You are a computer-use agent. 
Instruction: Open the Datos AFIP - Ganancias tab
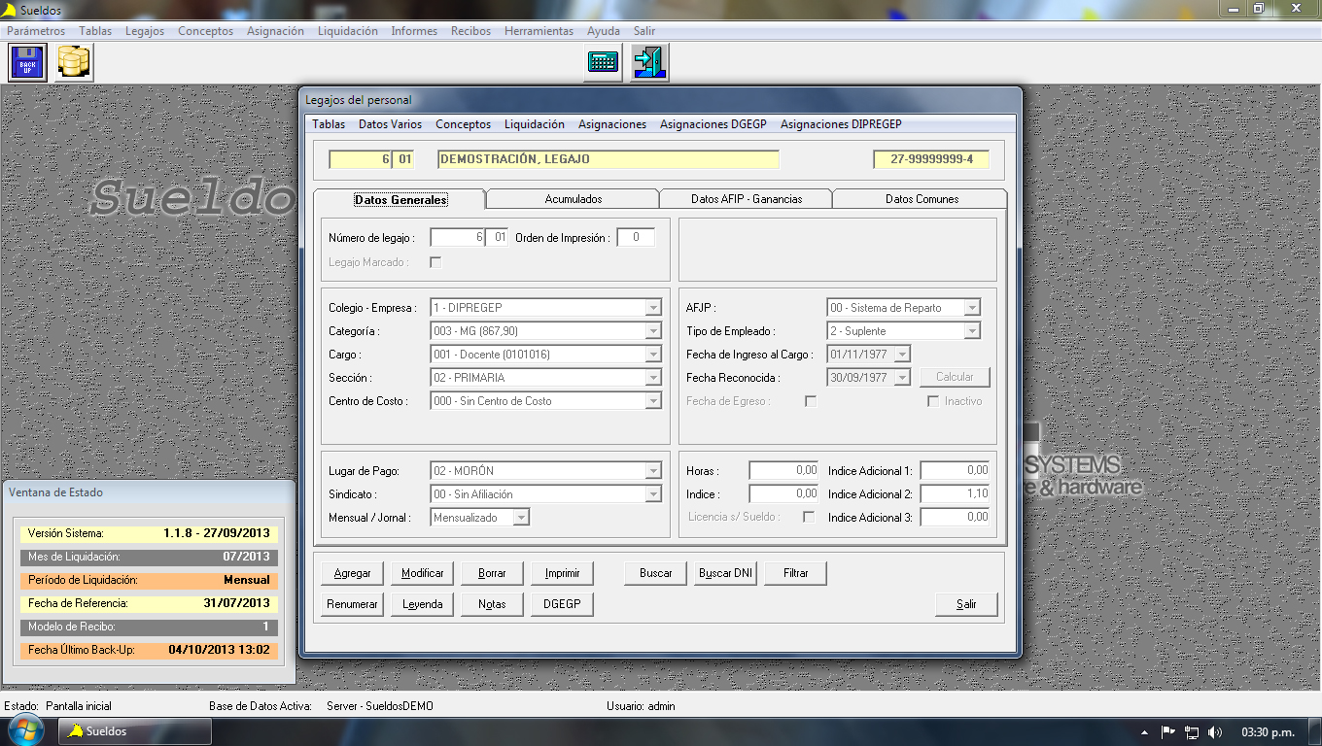click(x=746, y=199)
